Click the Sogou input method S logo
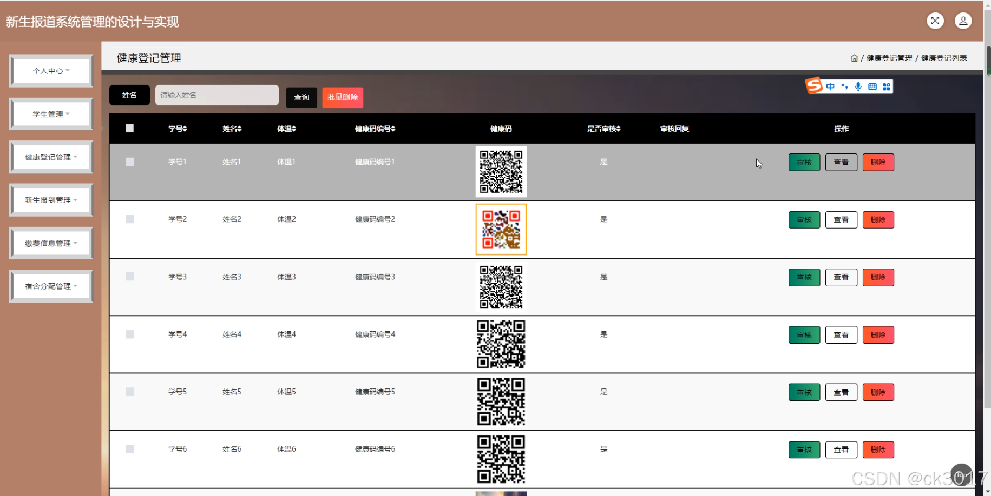 coord(814,85)
